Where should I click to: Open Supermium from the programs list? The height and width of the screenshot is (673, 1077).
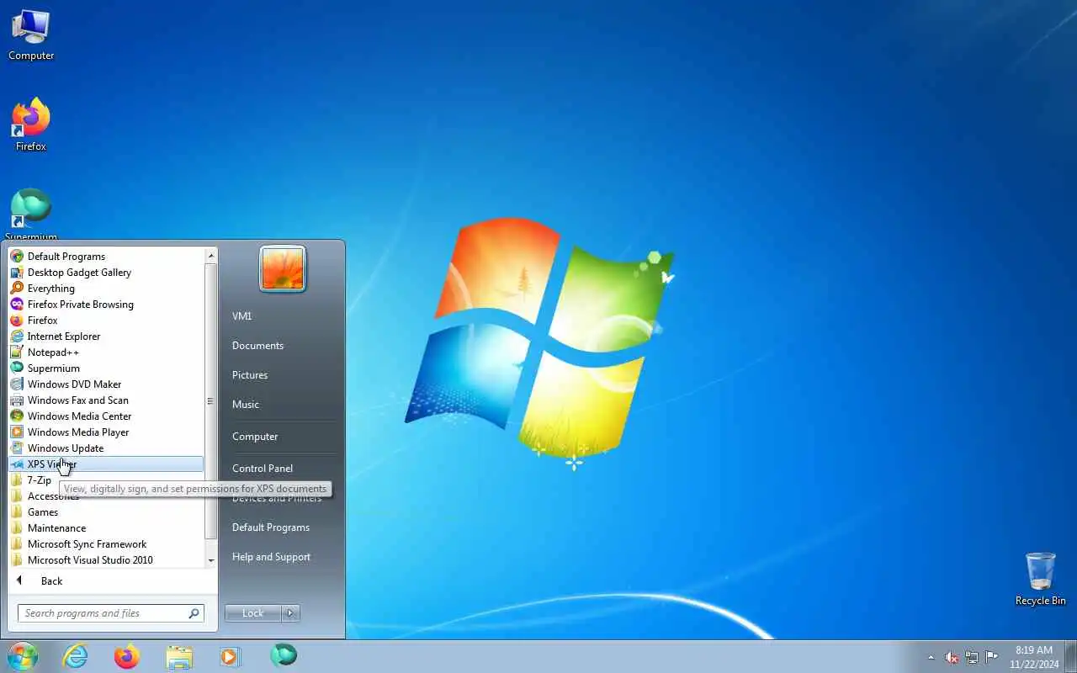[106, 368]
